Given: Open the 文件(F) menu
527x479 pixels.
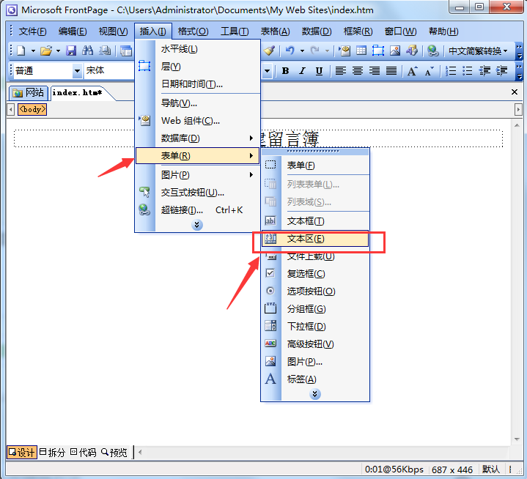Looking at the screenshot, I should click(x=32, y=31).
